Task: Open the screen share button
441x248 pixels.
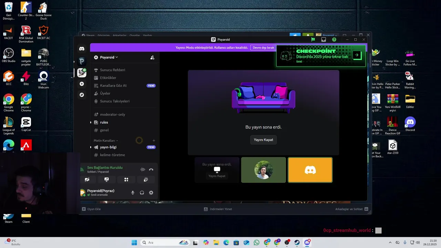Action: tap(107, 179)
